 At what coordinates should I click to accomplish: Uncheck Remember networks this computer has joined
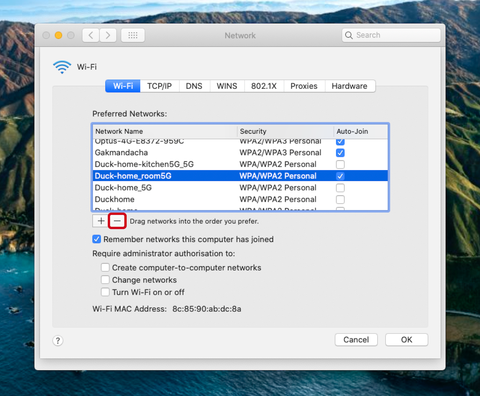(x=96, y=239)
